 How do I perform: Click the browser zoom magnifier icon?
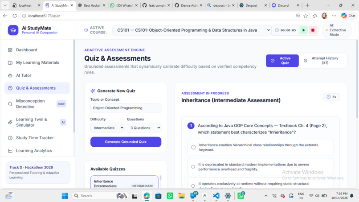point(298,16)
